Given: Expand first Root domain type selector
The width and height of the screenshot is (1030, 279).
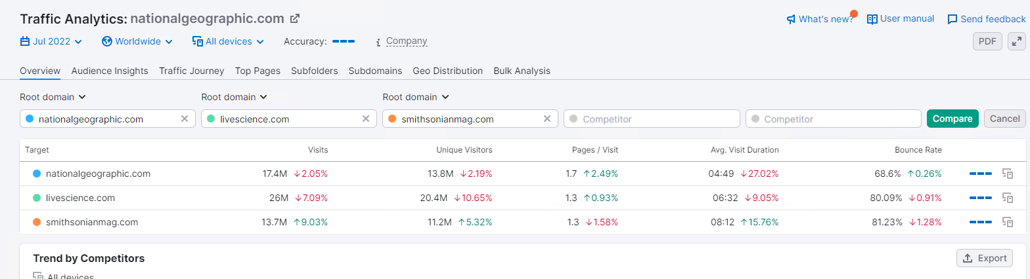Looking at the screenshot, I should (53, 97).
